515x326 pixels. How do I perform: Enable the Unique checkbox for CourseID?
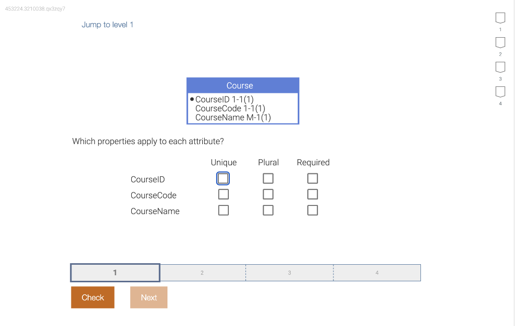tap(223, 178)
